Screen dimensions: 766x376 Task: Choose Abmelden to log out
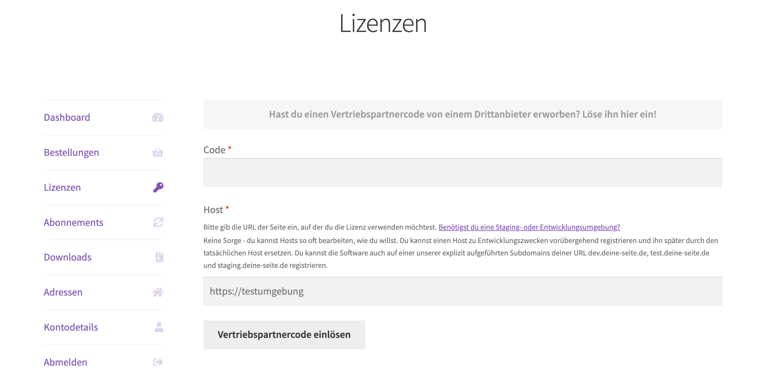tap(65, 362)
